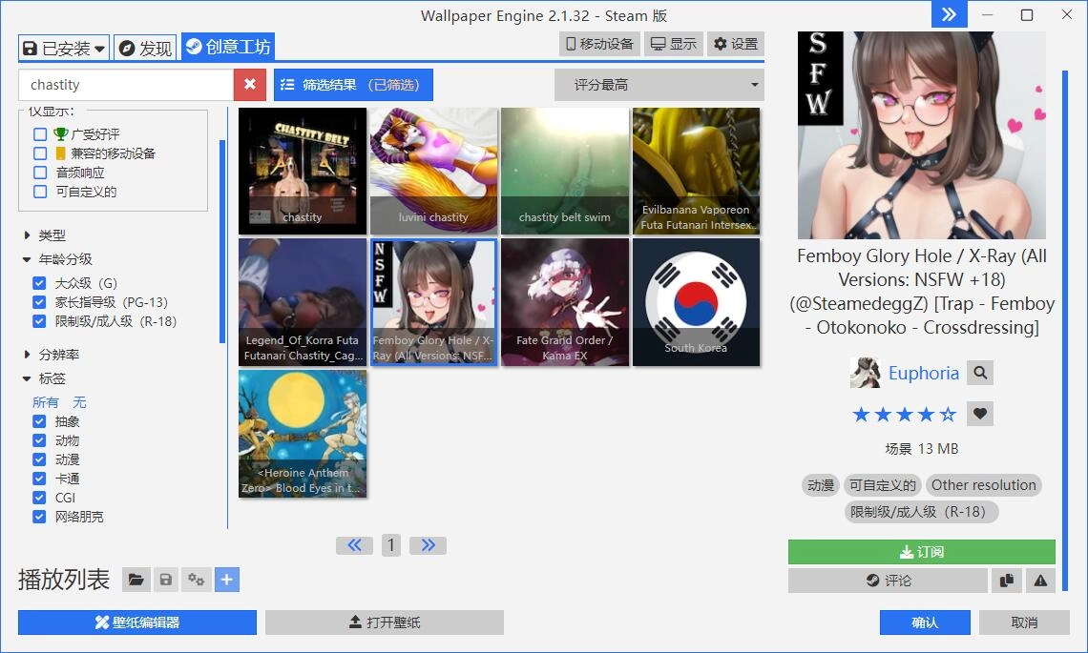Collapse the 年龄分级 section
1088x653 pixels.
pos(57,259)
